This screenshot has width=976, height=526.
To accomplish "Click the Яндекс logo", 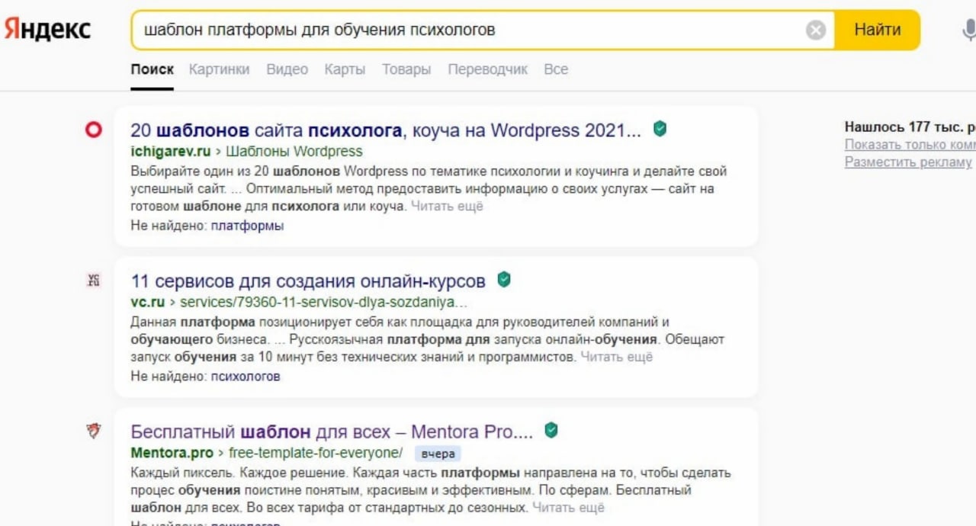I will click(x=47, y=30).
